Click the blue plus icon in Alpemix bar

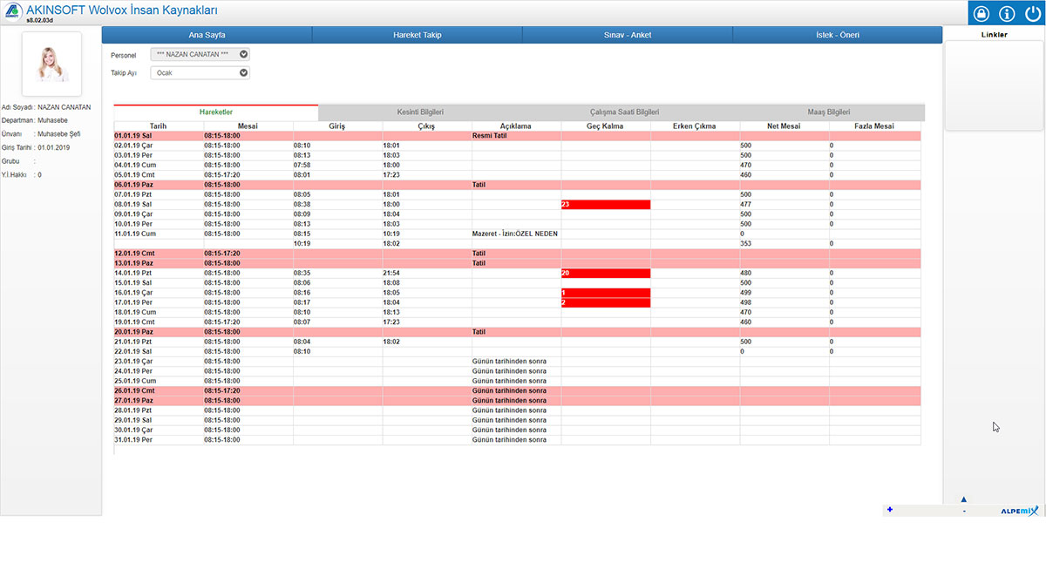[x=889, y=510]
